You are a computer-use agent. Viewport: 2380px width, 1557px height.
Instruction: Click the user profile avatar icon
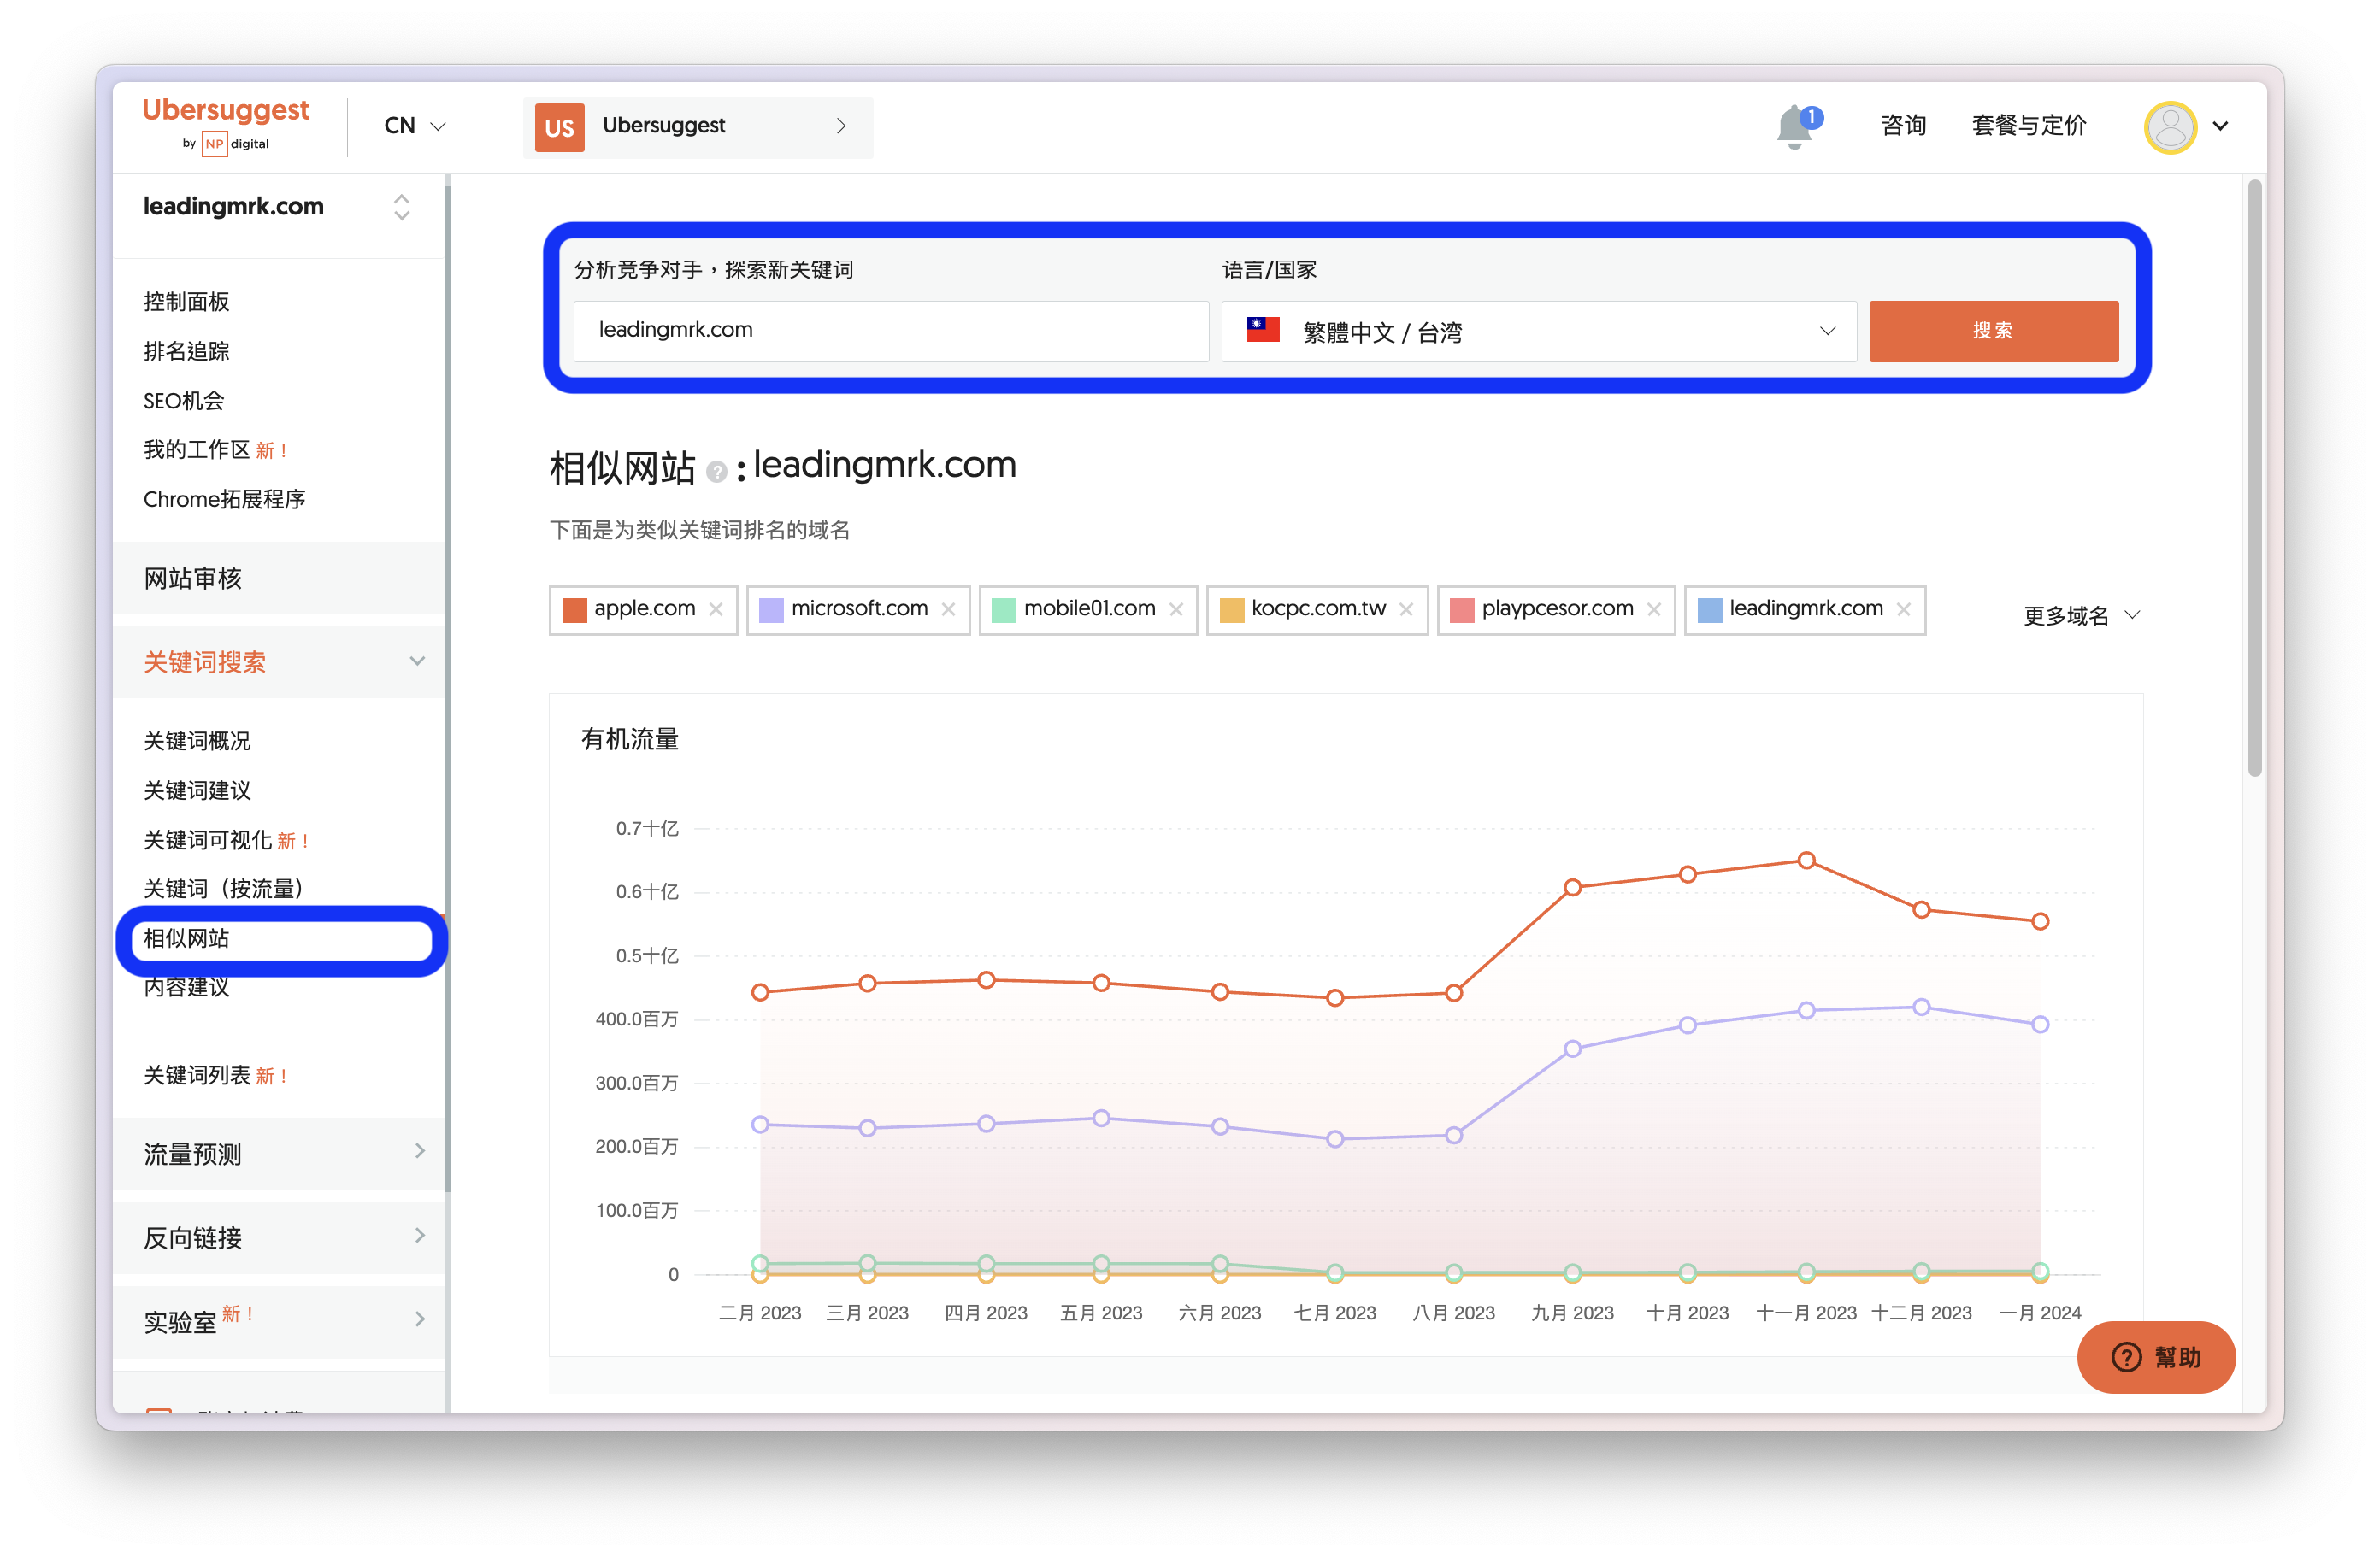[x=2169, y=127]
